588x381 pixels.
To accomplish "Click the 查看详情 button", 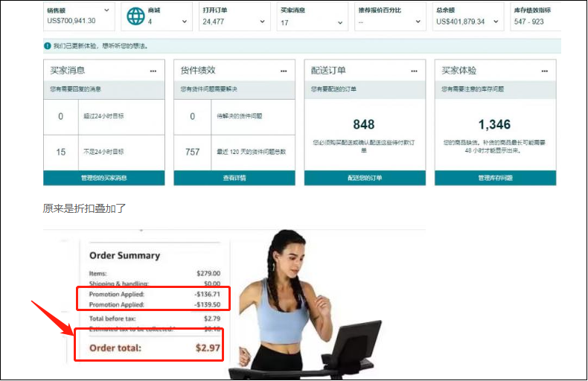I will point(234,178).
